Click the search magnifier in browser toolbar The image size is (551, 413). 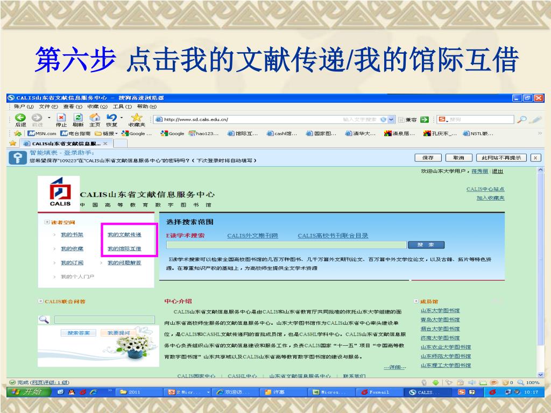pos(522,119)
